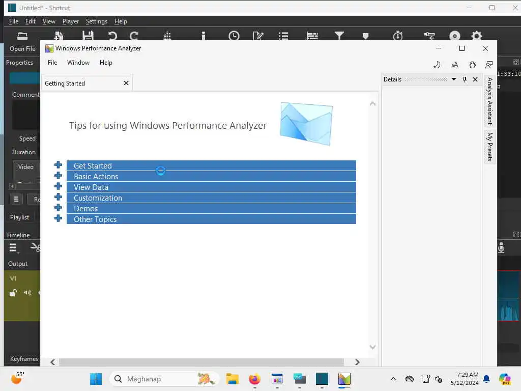
Task: Open the Filters funnel icon in Shotcut
Action: point(339,36)
